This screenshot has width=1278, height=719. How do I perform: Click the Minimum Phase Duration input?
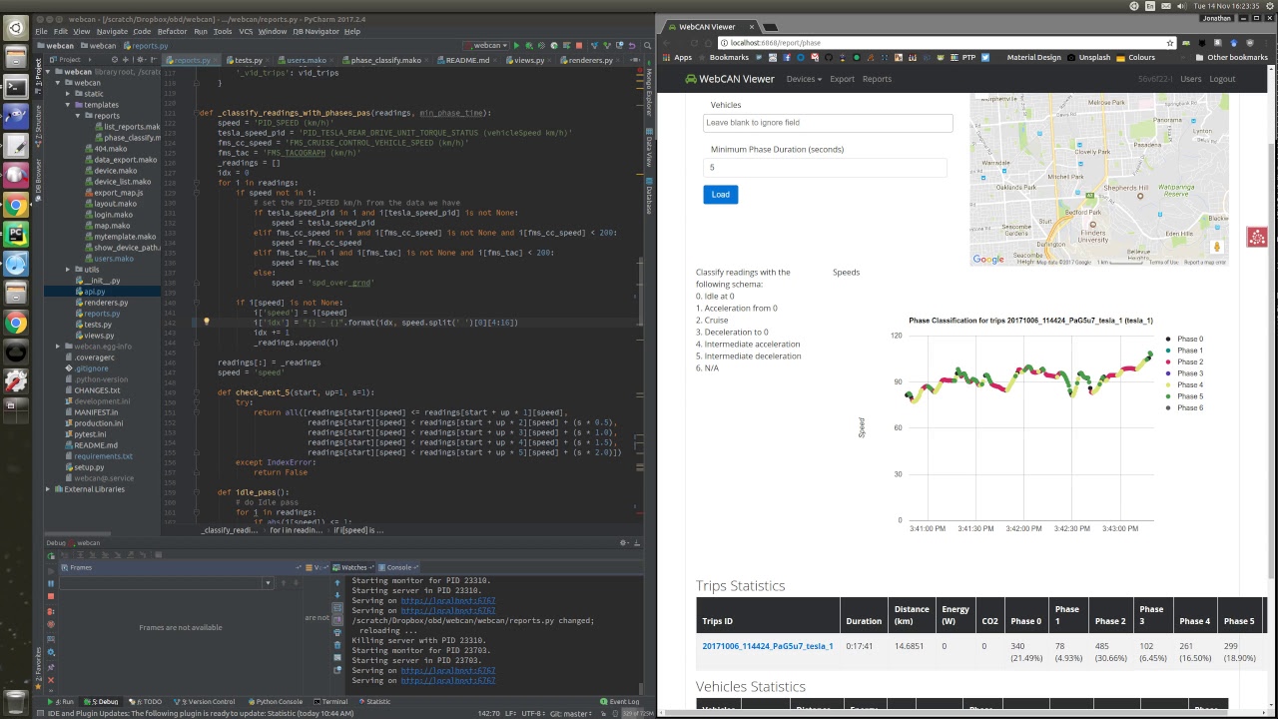point(828,168)
